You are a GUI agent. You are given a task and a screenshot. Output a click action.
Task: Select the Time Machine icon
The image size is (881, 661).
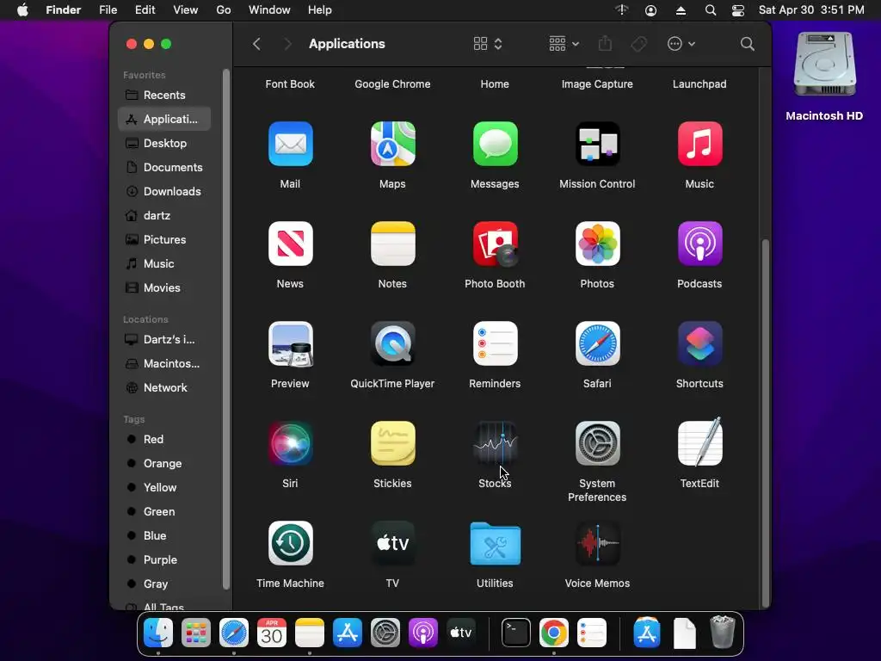click(x=291, y=543)
